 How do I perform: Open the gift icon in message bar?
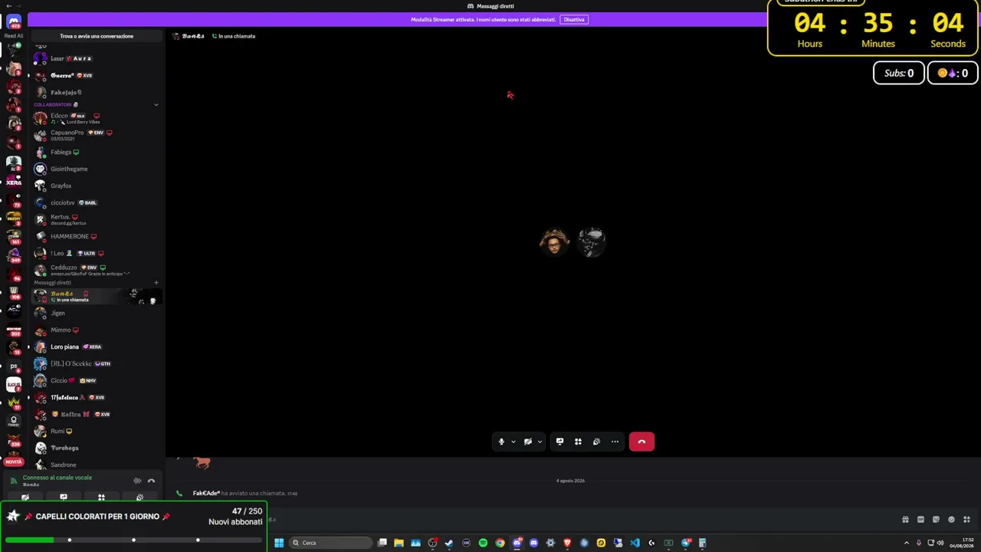coord(905,520)
